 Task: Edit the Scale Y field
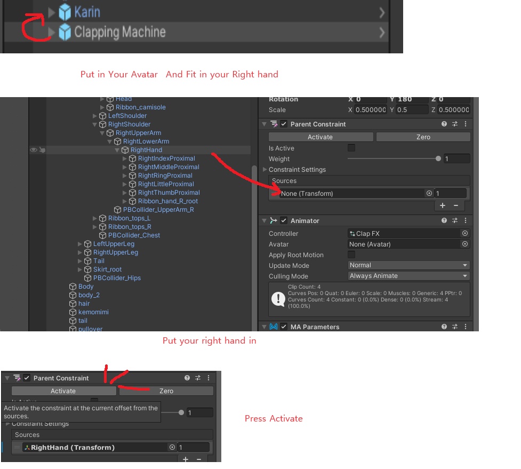(412, 110)
